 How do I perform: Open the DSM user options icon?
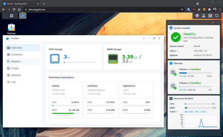(204, 16)
